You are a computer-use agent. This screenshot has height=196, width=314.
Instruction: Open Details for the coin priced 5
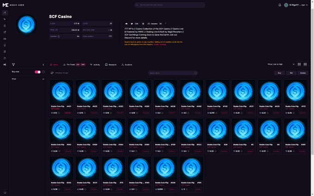tap(198, 189)
